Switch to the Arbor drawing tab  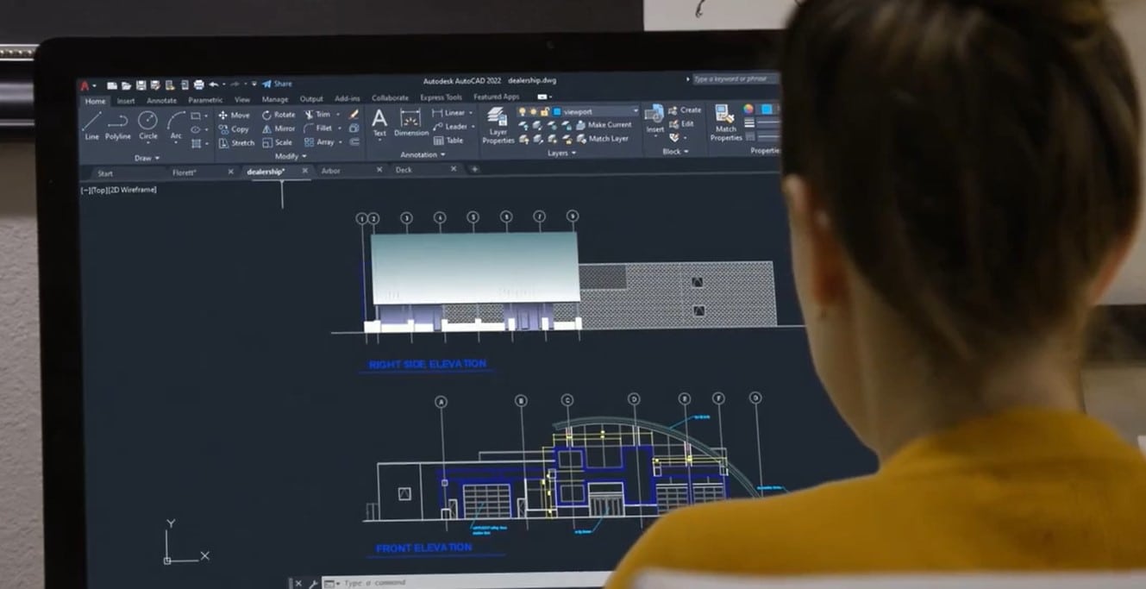pos(333,171)
